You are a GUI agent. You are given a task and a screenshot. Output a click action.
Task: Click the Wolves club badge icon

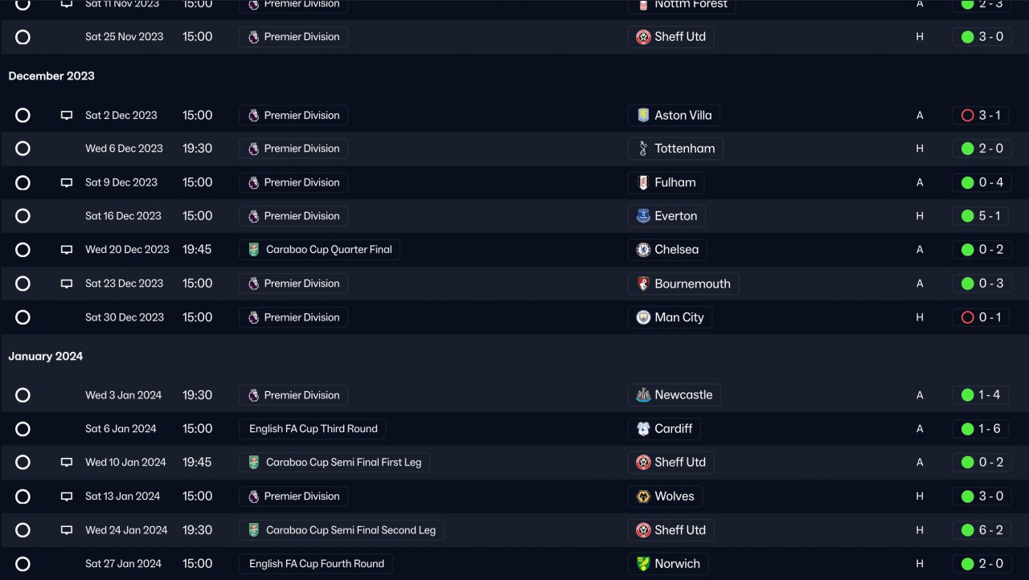[x=643, y=496]
